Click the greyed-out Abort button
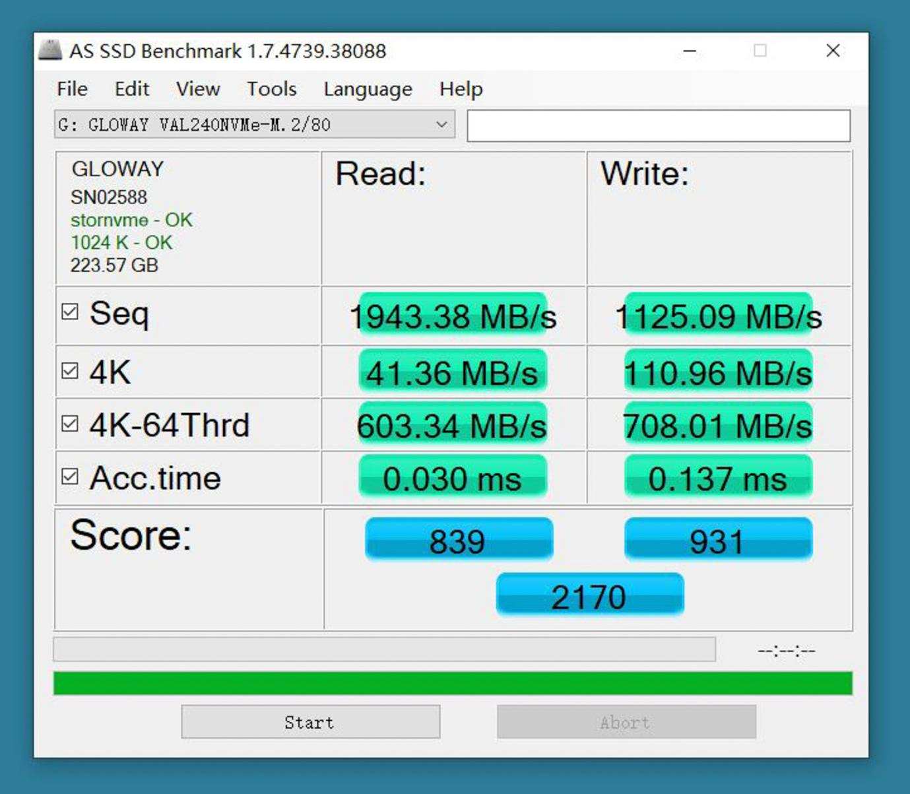 click(626, 722)
